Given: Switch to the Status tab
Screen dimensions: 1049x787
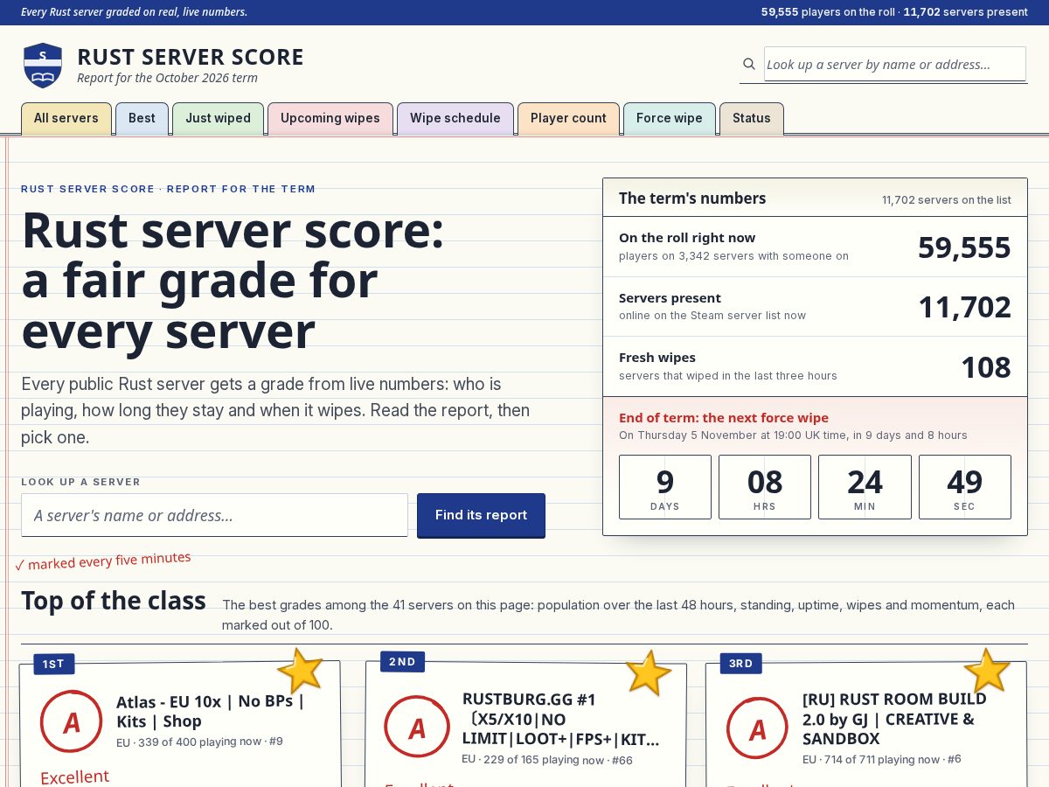Looking at the screenshot, I should pos(752,119).
